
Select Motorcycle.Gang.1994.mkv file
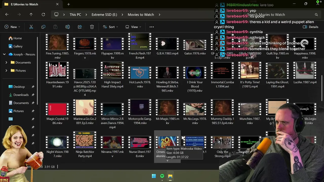click(x=140, y=112)
